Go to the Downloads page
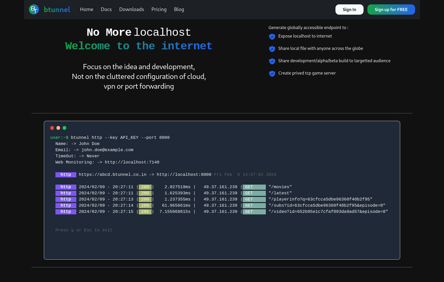 pyautogui.click(x=131, y=10)
